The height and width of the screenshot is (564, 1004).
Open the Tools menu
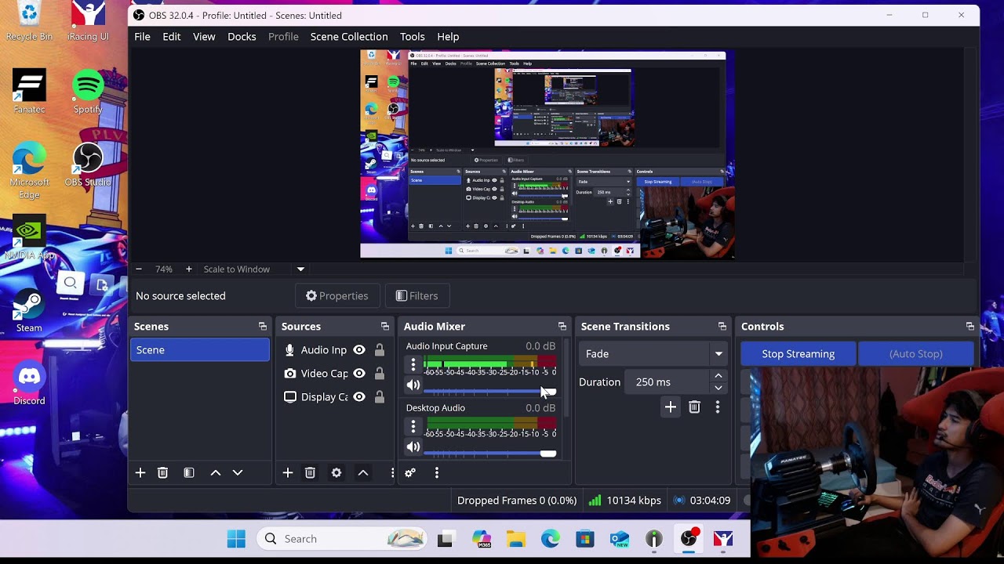click(x=413, y=37)
